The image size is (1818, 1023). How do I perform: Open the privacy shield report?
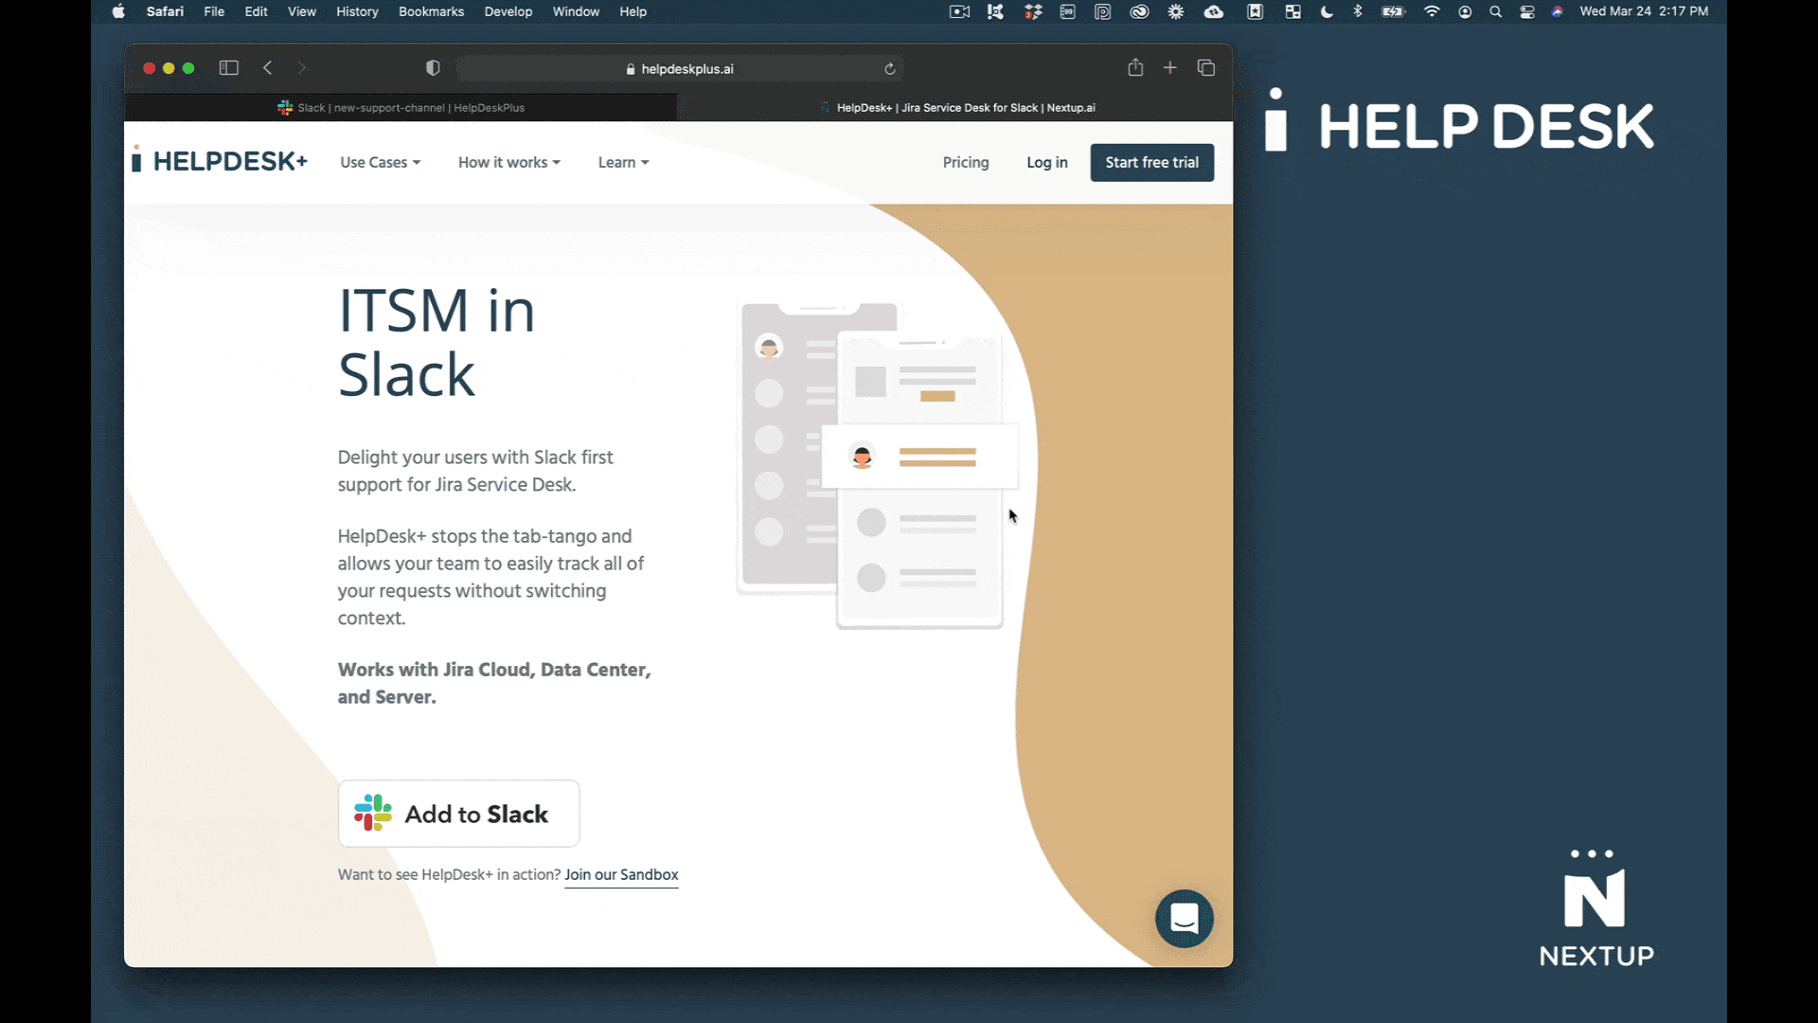[433, 67]
